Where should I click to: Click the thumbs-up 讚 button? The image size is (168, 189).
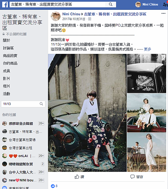[79, 177]
